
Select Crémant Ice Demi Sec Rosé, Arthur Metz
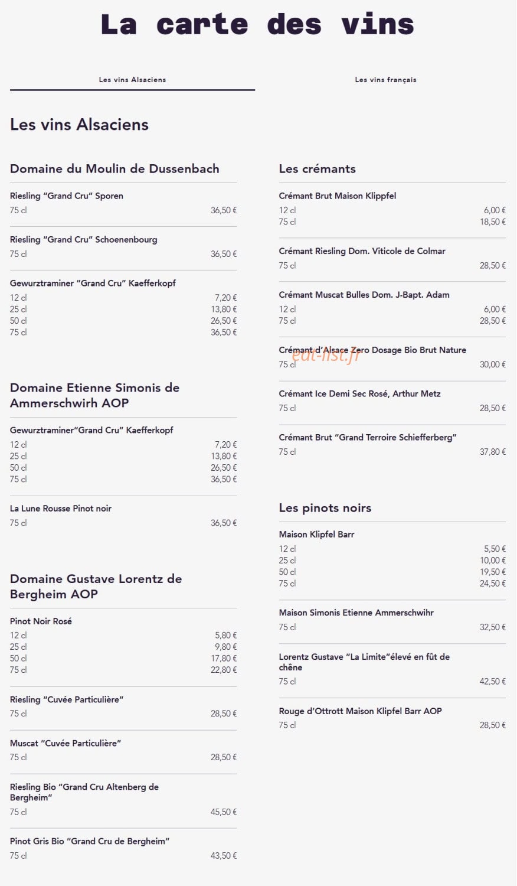pyautogui.click(x=360, y=394)
